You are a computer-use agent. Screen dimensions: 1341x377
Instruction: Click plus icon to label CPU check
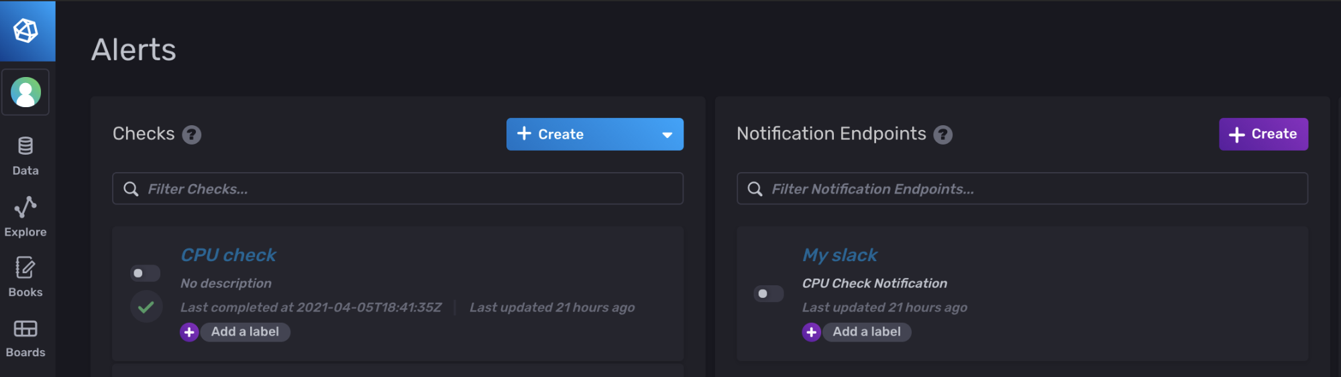click(189, 332)
